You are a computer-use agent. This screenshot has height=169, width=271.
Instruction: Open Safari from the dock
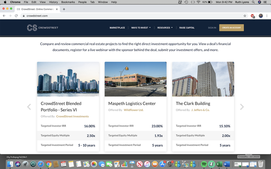pyautogui.click(x=41, y=164)
